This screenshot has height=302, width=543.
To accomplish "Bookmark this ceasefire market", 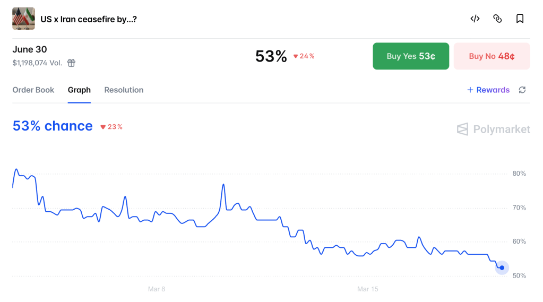I will [x=520, y=19].
